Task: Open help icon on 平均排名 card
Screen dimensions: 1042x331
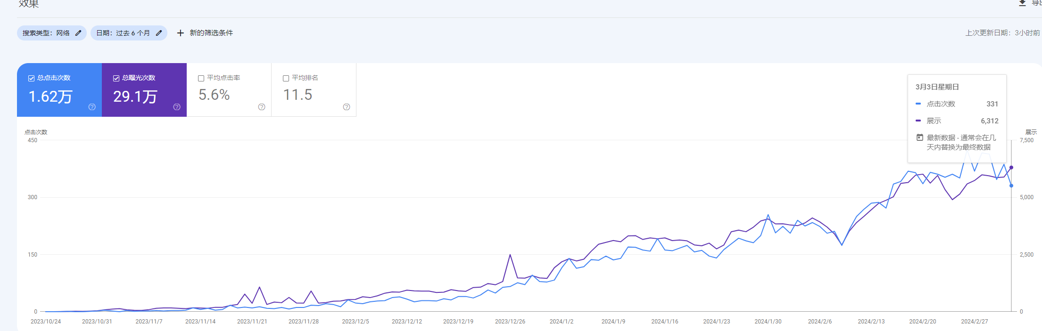Action: [x=347, y=107]
